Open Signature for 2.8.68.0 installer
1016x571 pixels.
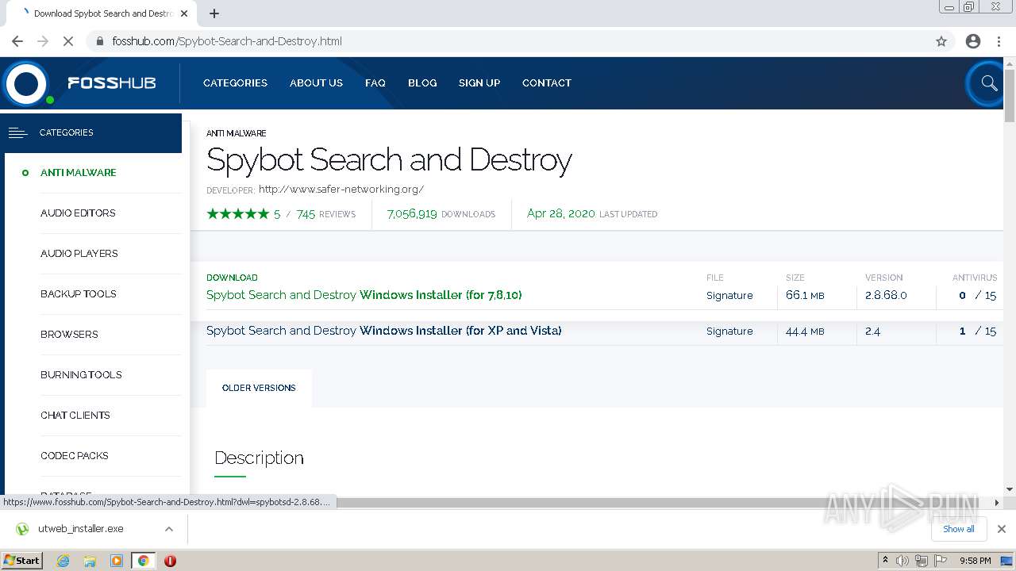[x=729, y=295]
